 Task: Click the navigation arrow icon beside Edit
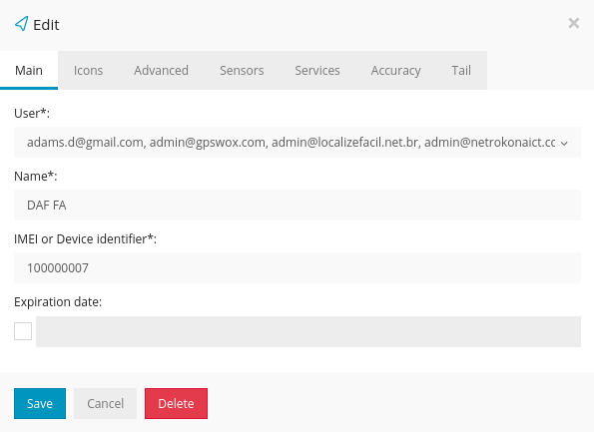click(21, 24)
